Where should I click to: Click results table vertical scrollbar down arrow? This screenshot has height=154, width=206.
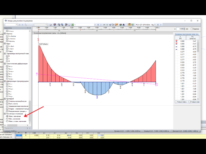(x=198, y=99)
